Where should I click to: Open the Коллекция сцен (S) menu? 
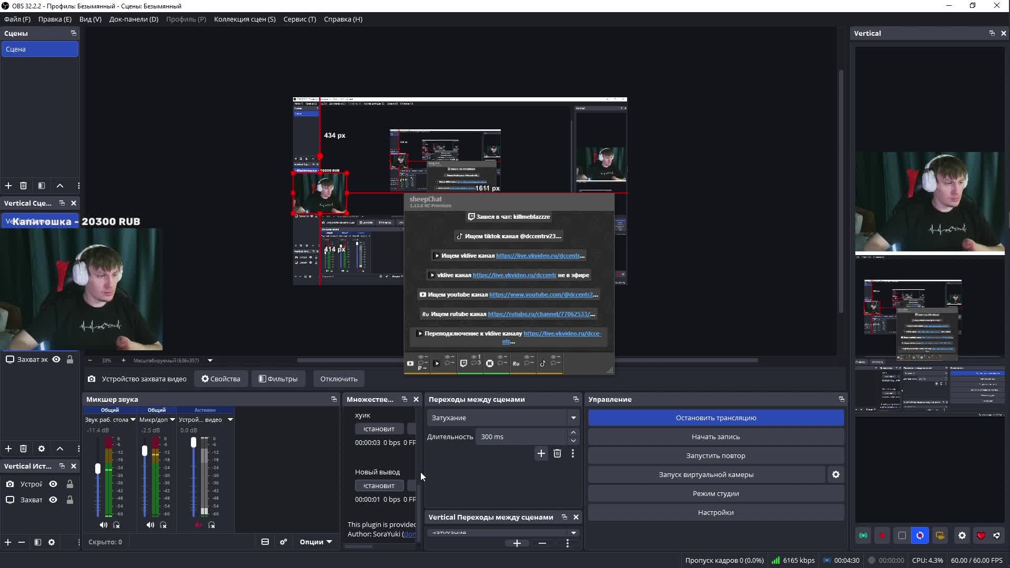(x=245, y=19)
